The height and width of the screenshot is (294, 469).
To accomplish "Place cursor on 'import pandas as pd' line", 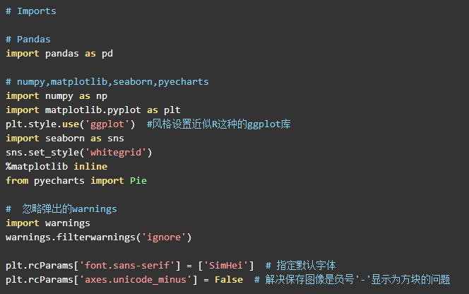I will point(59,54).
